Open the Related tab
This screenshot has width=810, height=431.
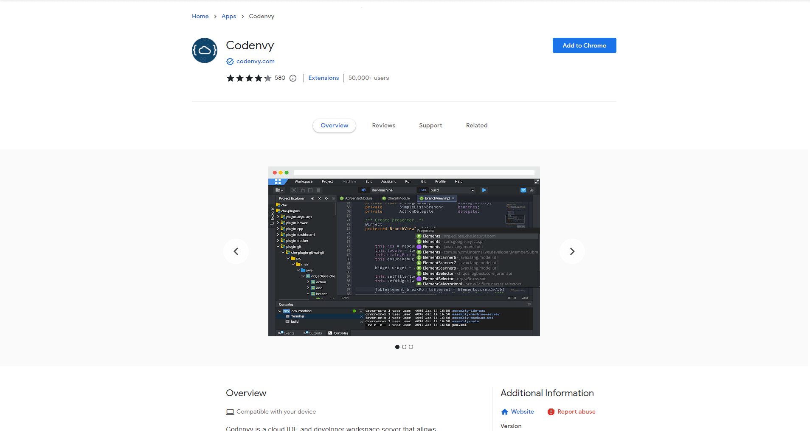(x=477, y=126)
